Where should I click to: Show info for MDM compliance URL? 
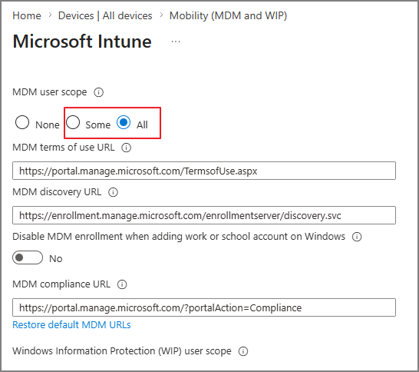[x=122, y=284]
